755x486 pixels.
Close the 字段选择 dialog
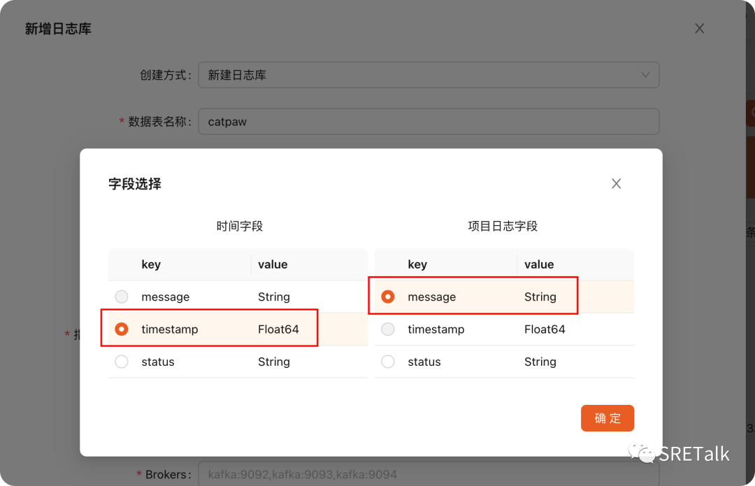click(616, 183)
